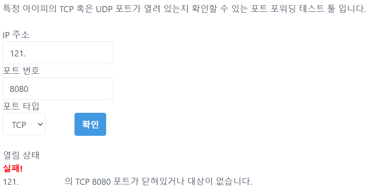Focus the 포트 번호 input field
This screenshot has height=190, width=373.
point(58,88)
